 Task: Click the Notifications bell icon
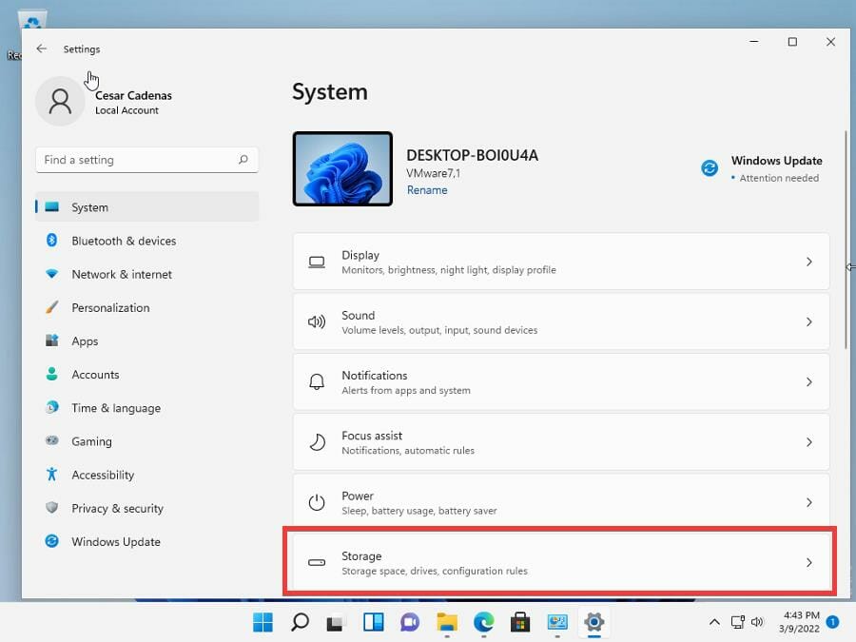pyautogui.click(x=317, y=381)
